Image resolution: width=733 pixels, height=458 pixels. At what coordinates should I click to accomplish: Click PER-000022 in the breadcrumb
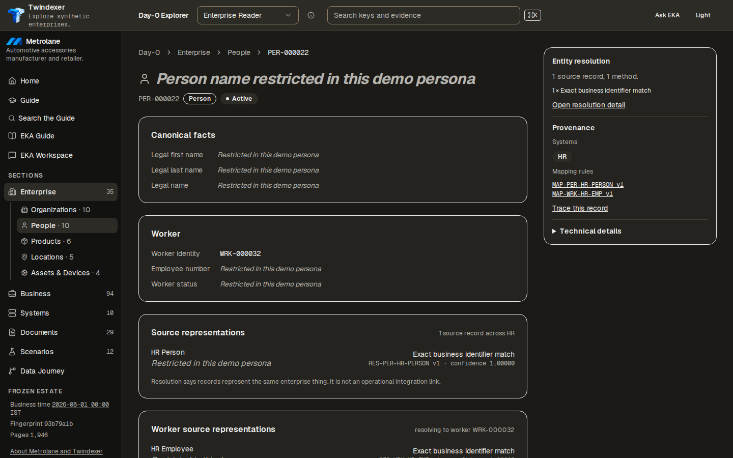pos(288,52)
